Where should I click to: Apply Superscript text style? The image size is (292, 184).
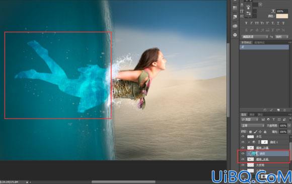click(x=267, y=23)
